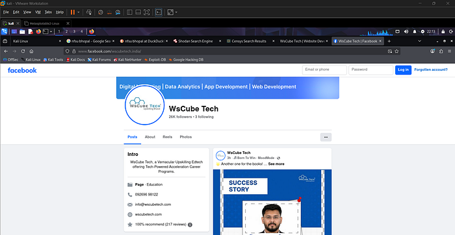Enter VMware full screen mode

(147, 12)
